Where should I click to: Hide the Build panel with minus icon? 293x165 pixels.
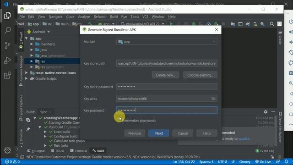point(273,112)
